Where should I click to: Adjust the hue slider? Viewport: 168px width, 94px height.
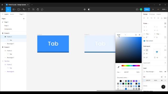point(131,66)
